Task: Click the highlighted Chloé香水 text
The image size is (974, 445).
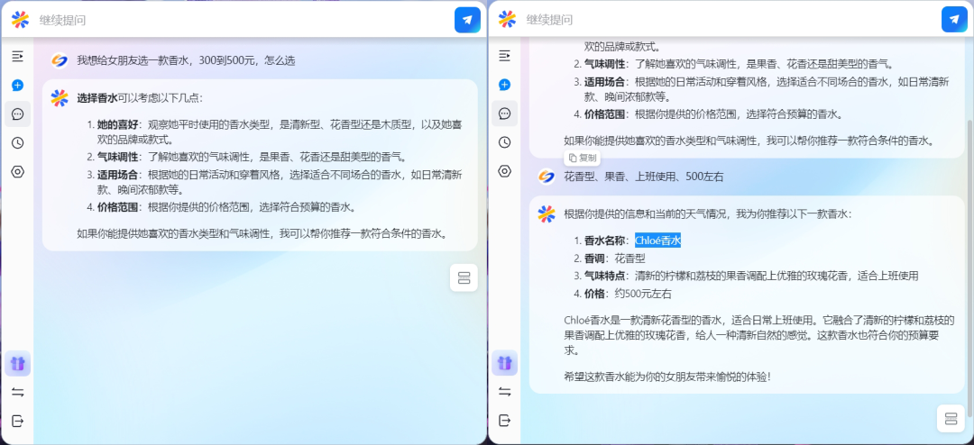Action: 657,241
